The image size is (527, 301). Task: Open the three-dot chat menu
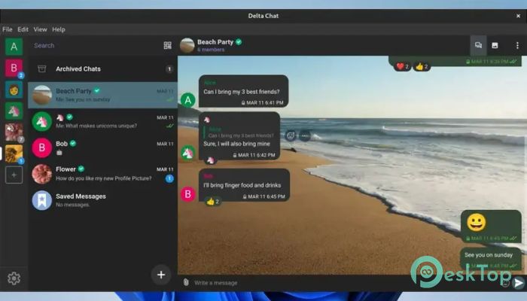pyautogui.click(x=517, y=45)
